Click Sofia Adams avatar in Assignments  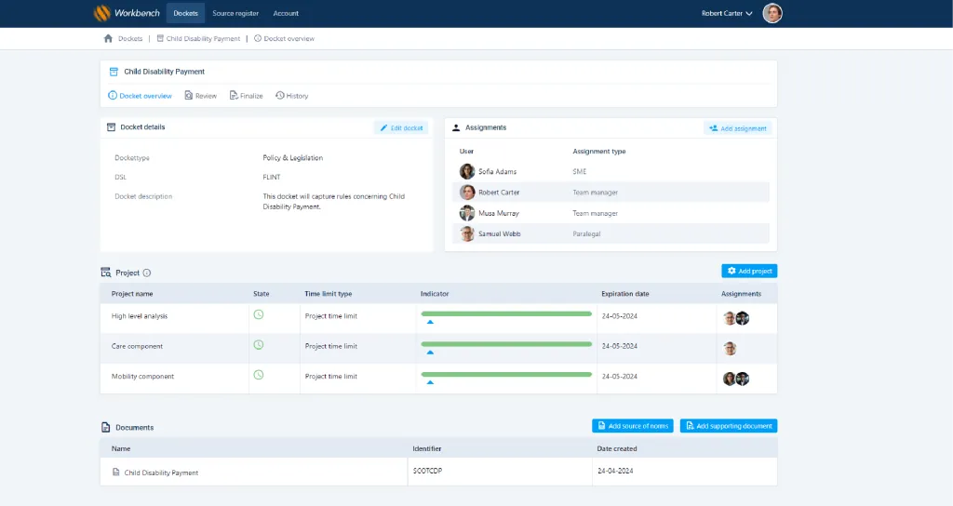[x=467, y=172]
